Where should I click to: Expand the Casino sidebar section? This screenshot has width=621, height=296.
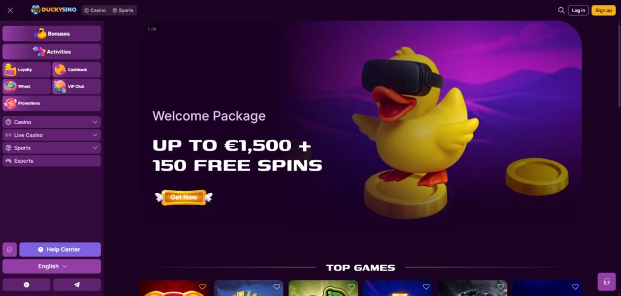coord(52,122)
